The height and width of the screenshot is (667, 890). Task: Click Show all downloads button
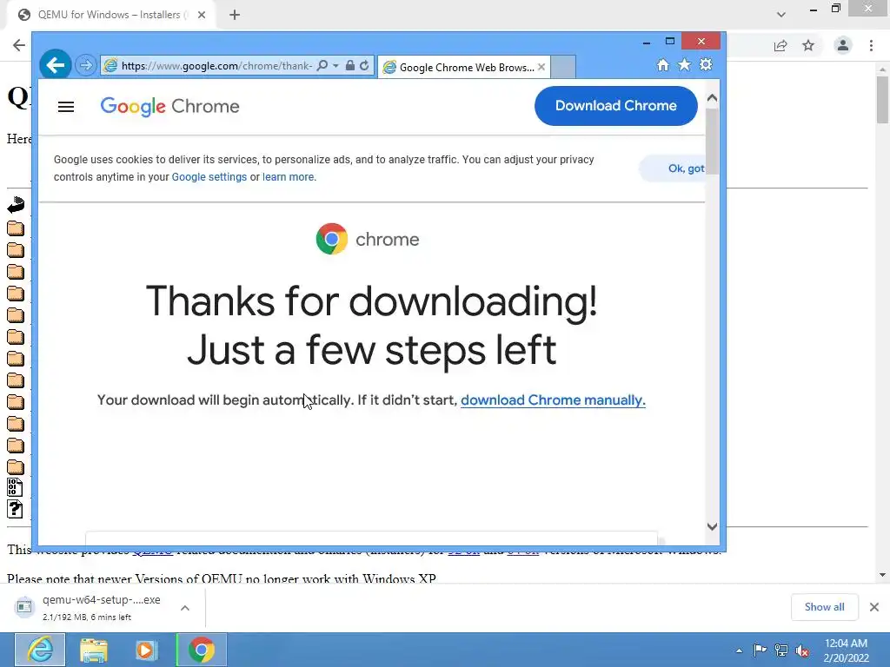(x=824, y=607)
